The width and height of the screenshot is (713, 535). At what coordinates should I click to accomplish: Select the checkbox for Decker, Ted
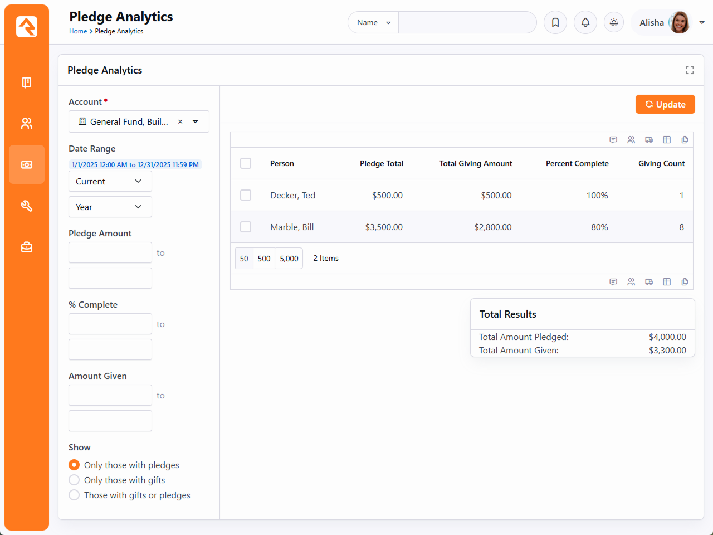tap(246, 195)
